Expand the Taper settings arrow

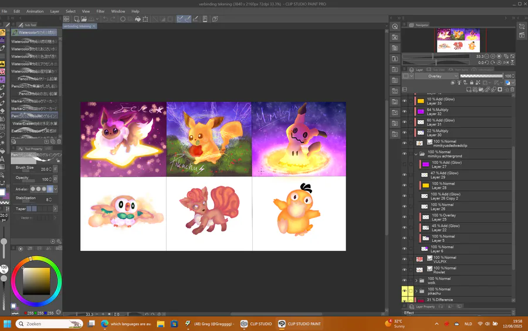(x=55, y=209)
